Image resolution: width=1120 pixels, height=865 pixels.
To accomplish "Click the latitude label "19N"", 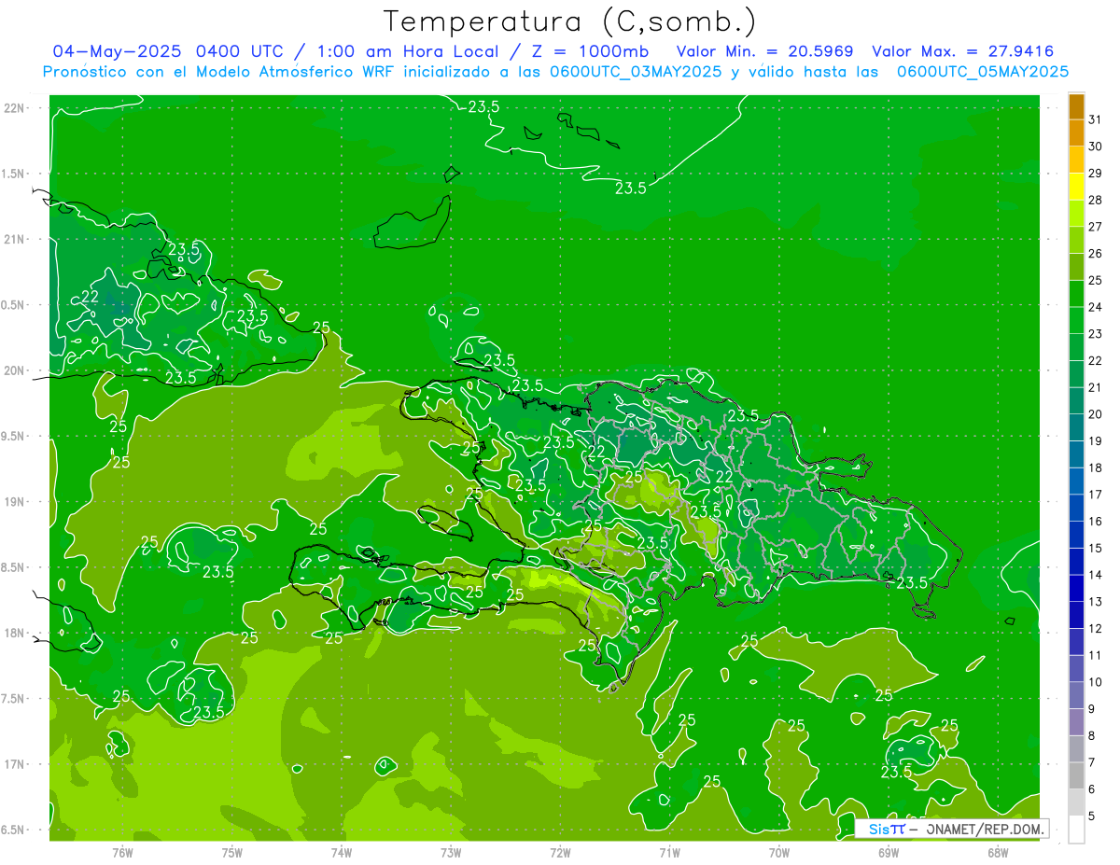I will [16, 502].
